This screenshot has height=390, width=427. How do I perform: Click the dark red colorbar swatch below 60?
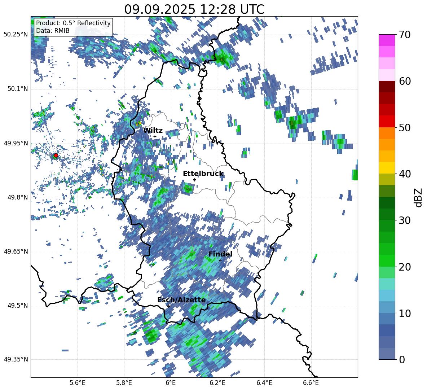[x=387, y=86]
